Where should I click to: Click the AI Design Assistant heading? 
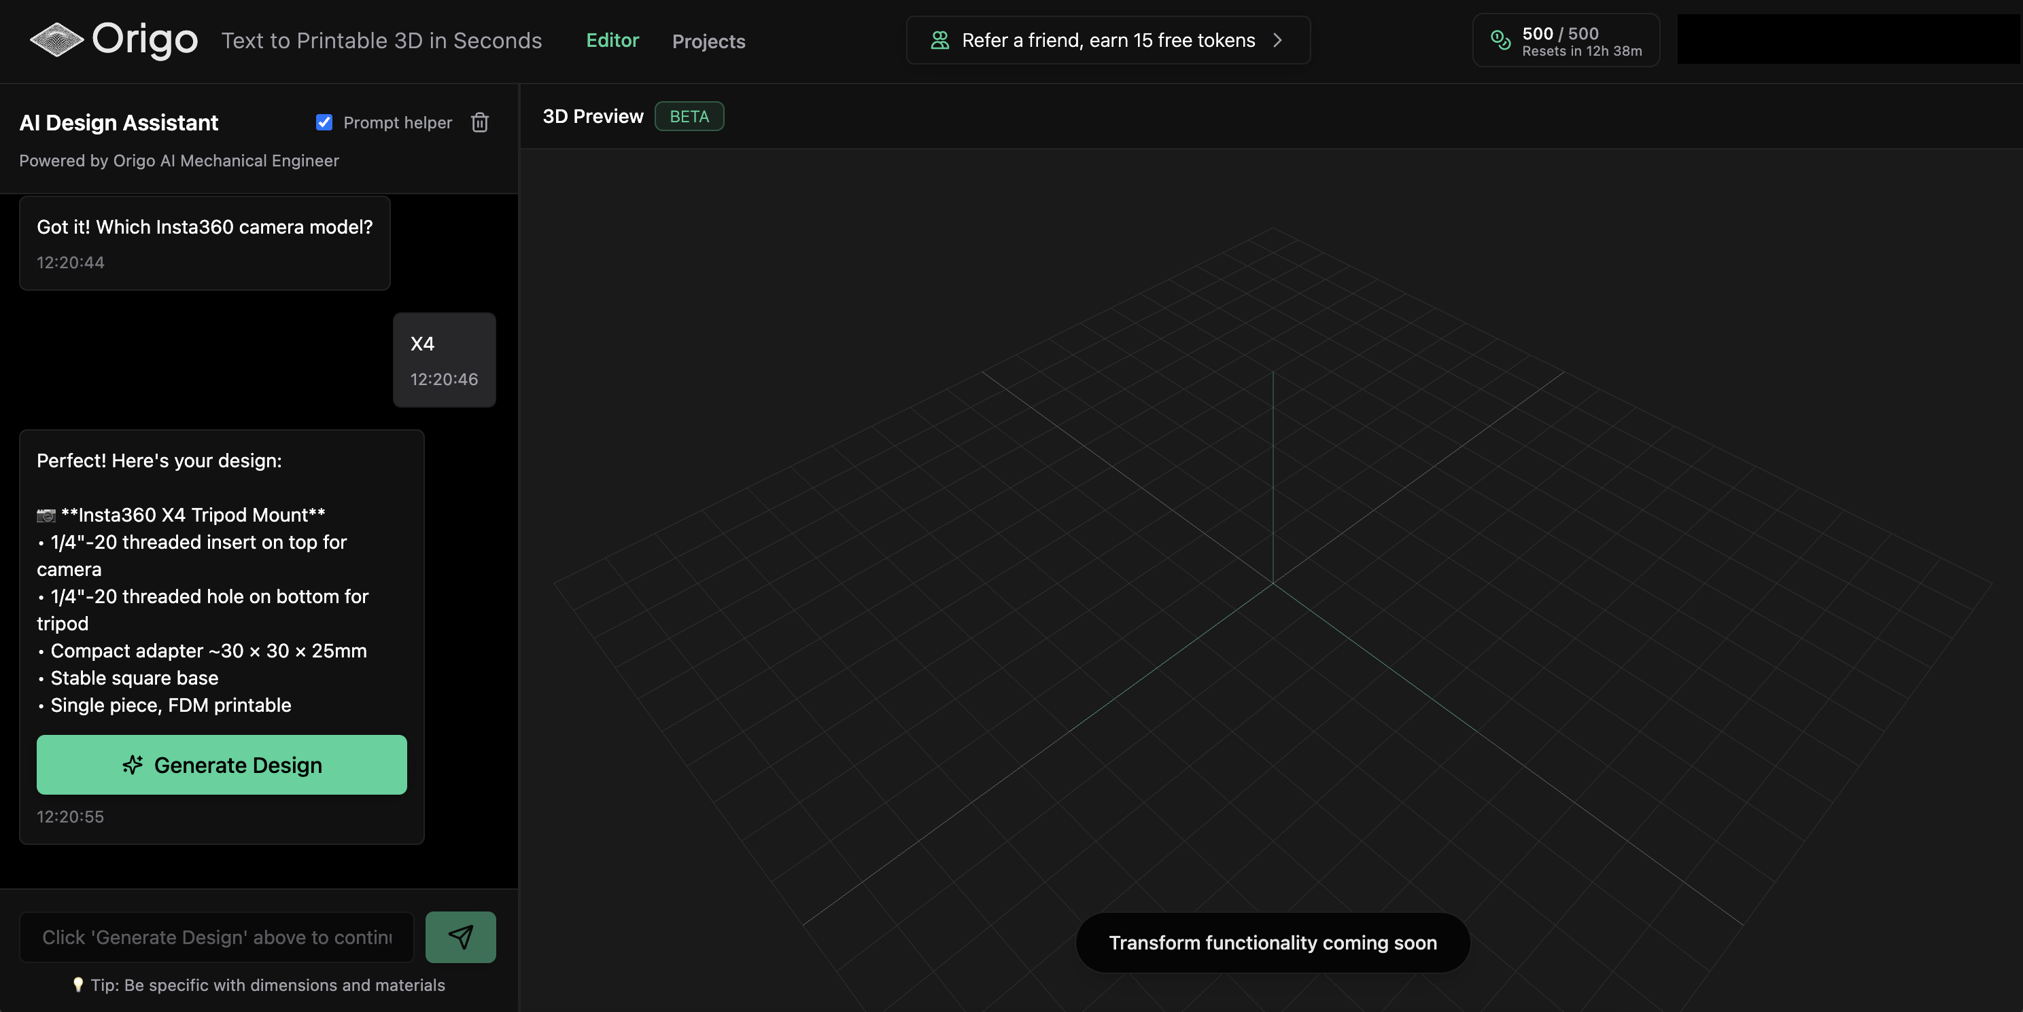(x=118, y=122)
